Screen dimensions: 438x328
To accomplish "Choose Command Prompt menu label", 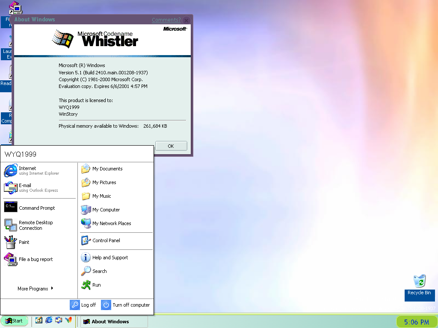I will point(37,208).
